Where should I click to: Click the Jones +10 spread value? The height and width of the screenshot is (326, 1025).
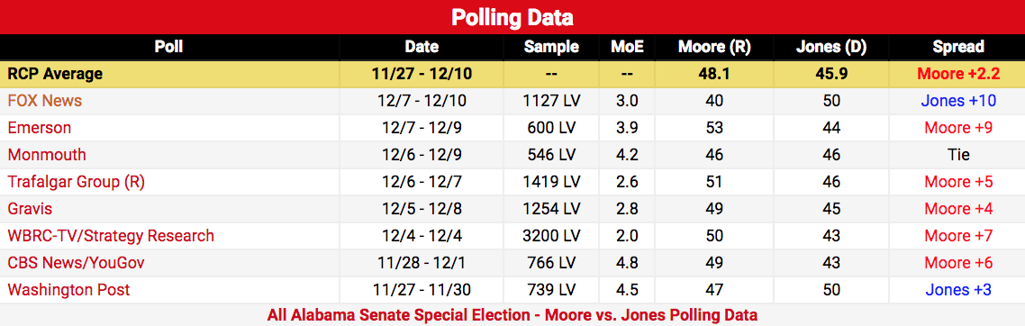[x=958, y=101]
